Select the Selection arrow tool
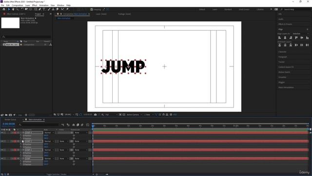The width and height of the screenshot is (312, 176). (x=9, y=9)
